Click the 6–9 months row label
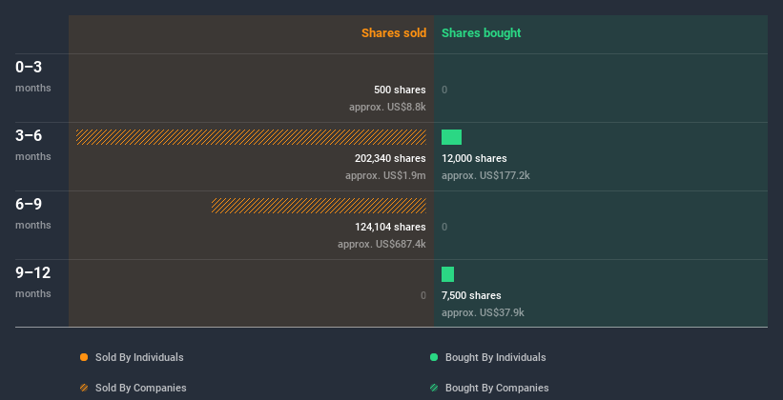Viewport: 783px width, 400px height. click(x=33, y=213)
